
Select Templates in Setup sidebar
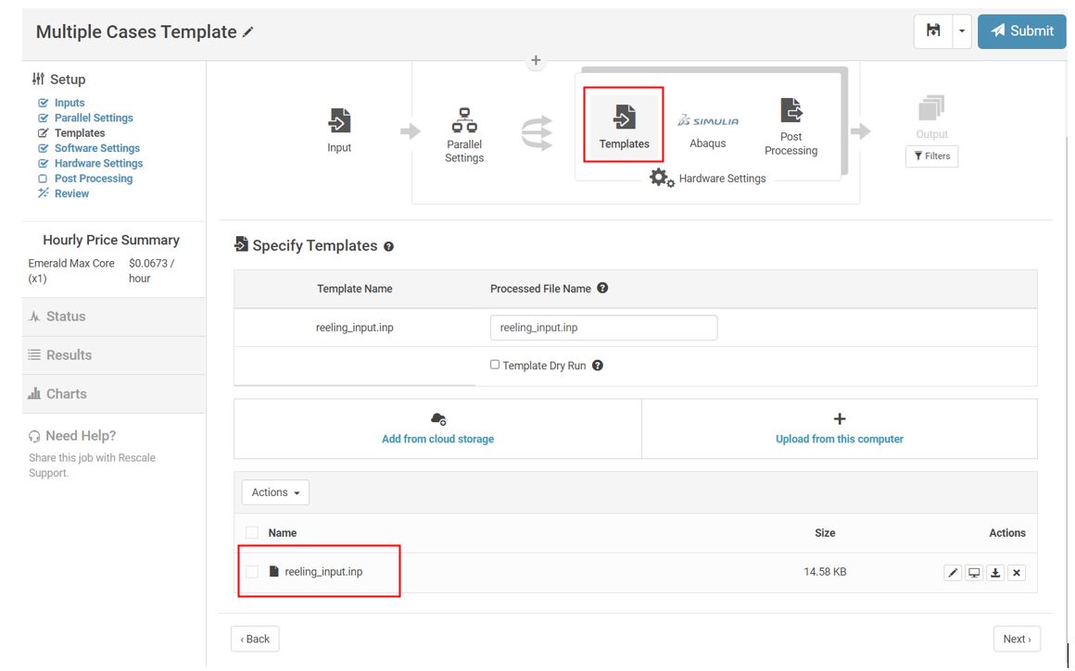tap(80, 133)
